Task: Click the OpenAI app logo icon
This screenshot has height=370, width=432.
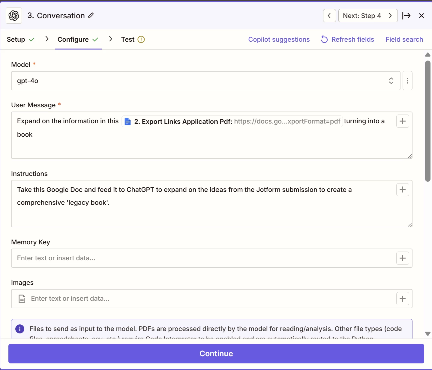Action: tap(14, 16)
